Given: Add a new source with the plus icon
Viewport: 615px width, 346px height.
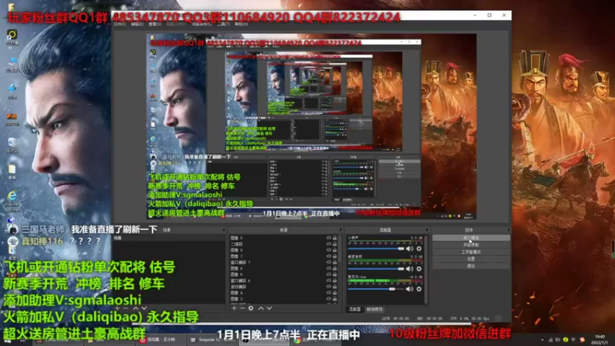Looking at the screenshot, I should (234, 308).
